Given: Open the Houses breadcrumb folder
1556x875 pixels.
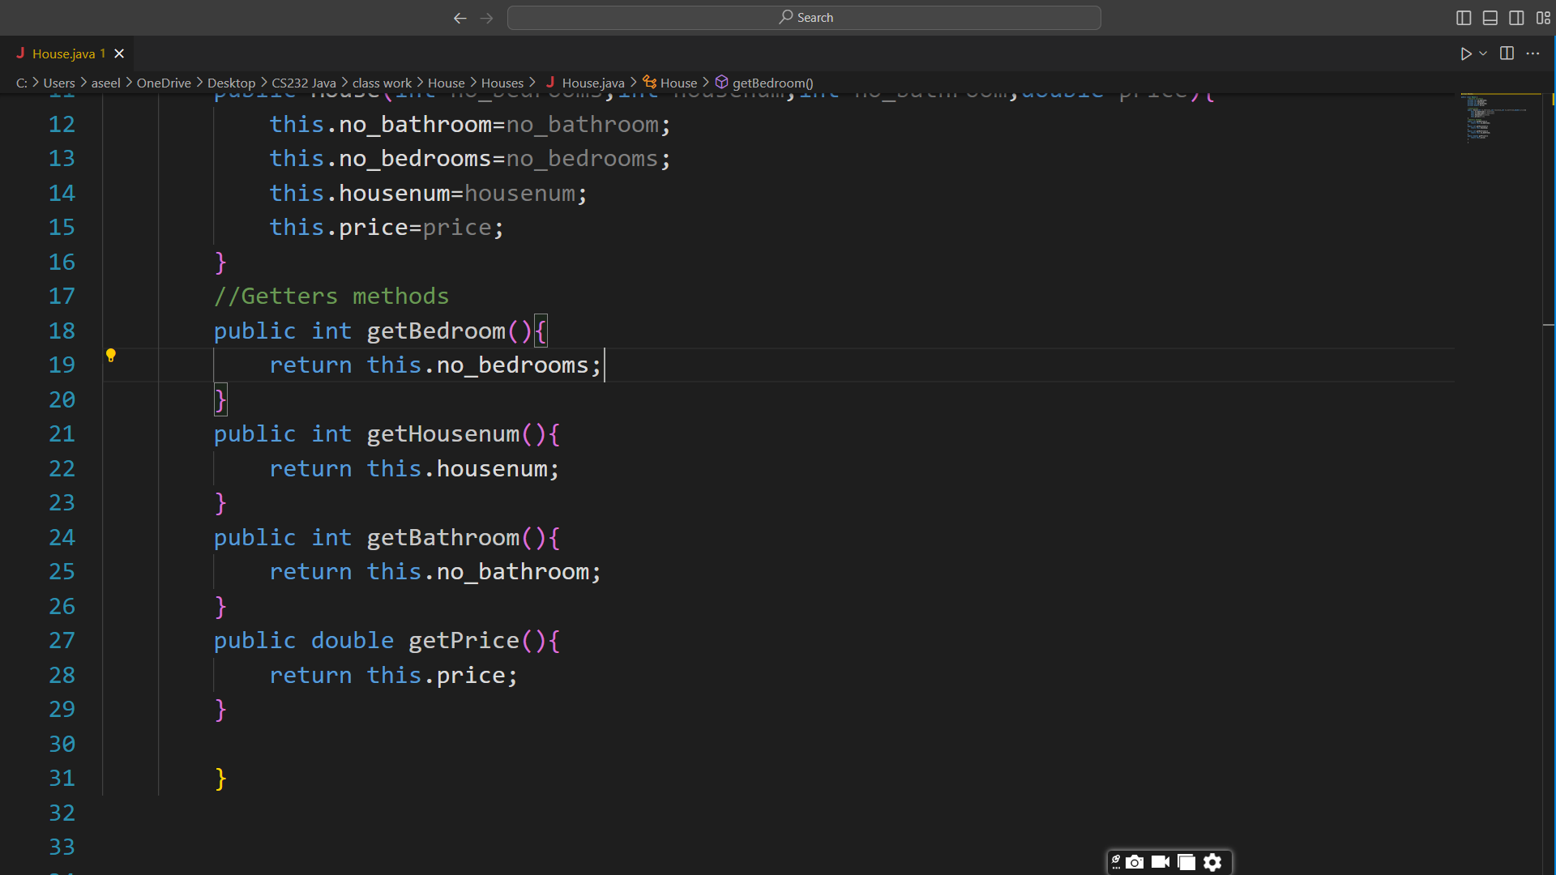Looking at the screenshot, I should [502, 83].
